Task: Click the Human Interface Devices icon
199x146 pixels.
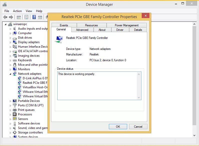Action: click(15, 47)
